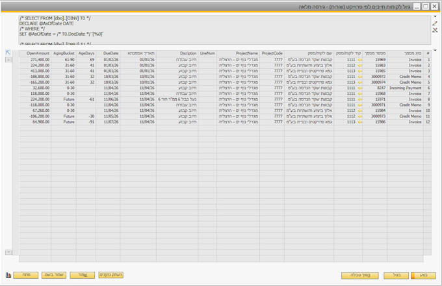Image resolution: width=442 pixels, height=286 pixels.
Task: Click the small collapse arrow above the query edit icons
Action: pyautogui.click(x=435, y=17)
